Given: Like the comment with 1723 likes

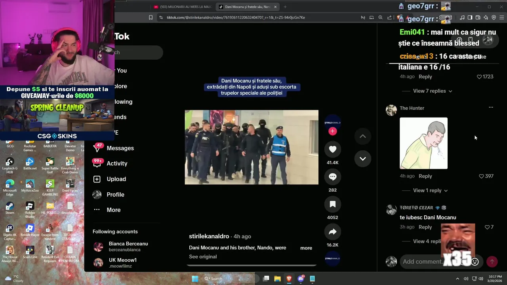Looking at the screenshot, I should click(479, 76).
